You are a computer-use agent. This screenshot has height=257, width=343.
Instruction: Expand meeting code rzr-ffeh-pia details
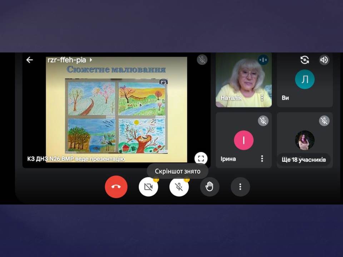click(70, 60)
